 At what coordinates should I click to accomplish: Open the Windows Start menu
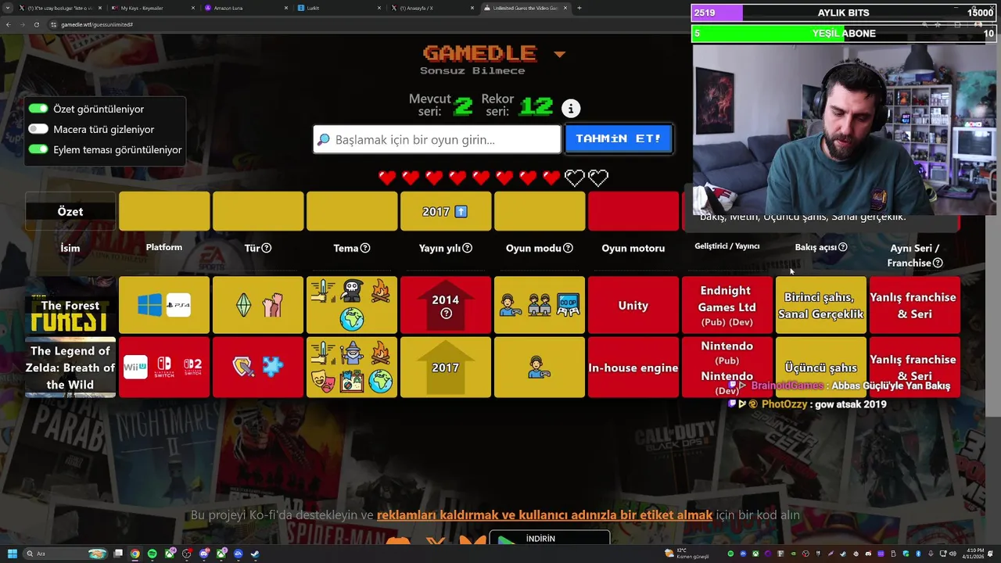12,554
